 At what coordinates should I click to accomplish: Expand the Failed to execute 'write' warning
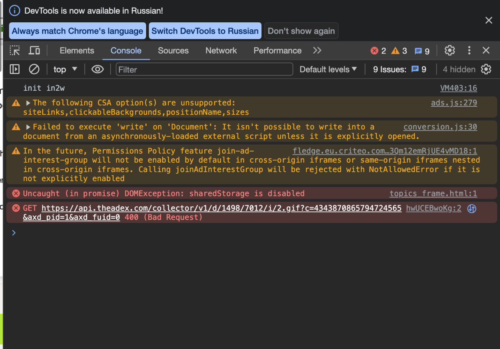click(28, 127)
